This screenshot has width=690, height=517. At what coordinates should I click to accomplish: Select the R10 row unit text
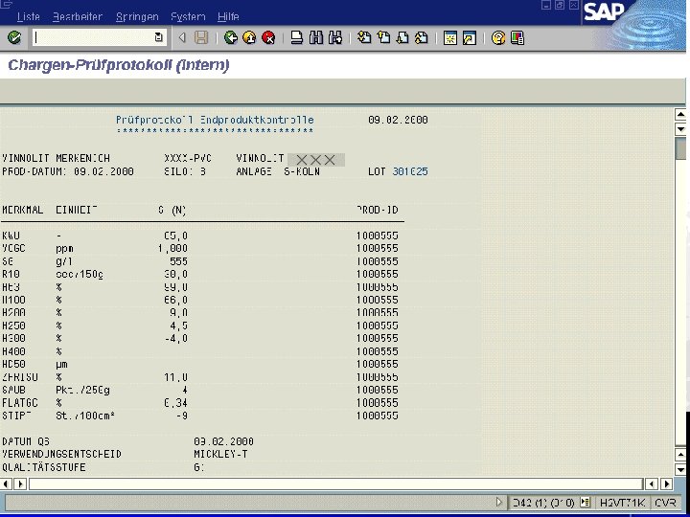(80, 274)
